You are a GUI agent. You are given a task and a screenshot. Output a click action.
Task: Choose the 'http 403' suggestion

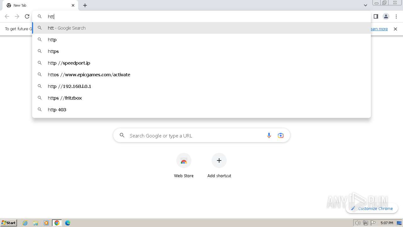point(201,110)
